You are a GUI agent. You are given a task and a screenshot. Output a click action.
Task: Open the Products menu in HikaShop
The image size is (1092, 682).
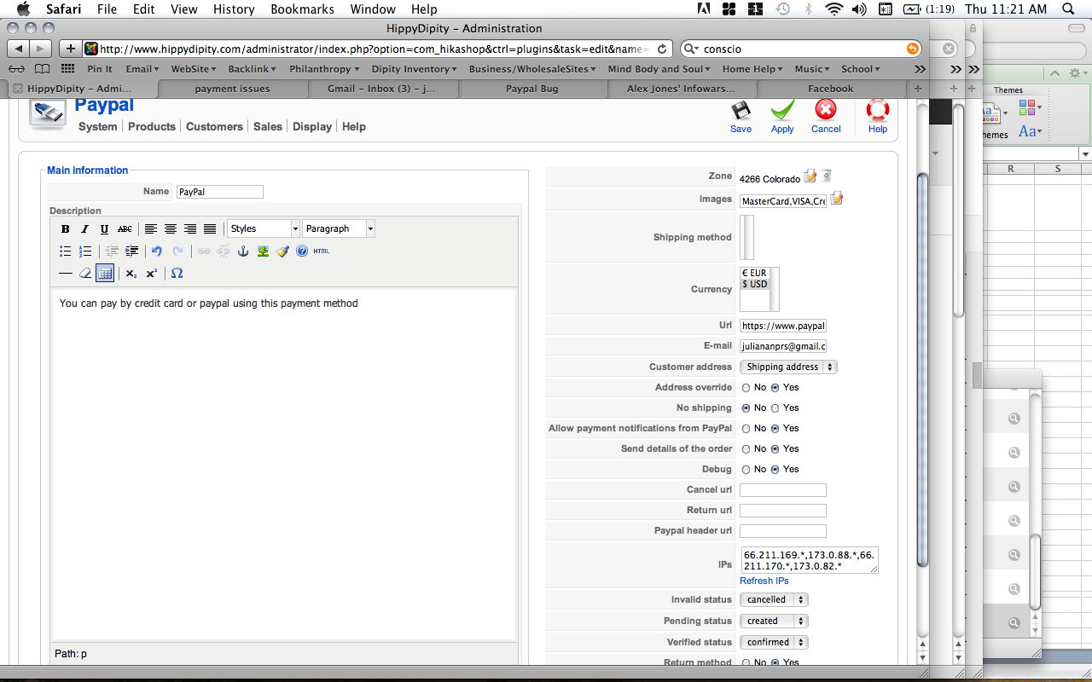152,126
